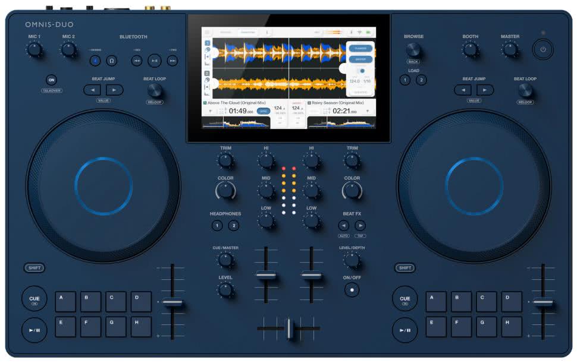Toggle the Beat FX ON/OFF button
The height and width of the screenshot is (363, 577).
(x=352, y=290)
